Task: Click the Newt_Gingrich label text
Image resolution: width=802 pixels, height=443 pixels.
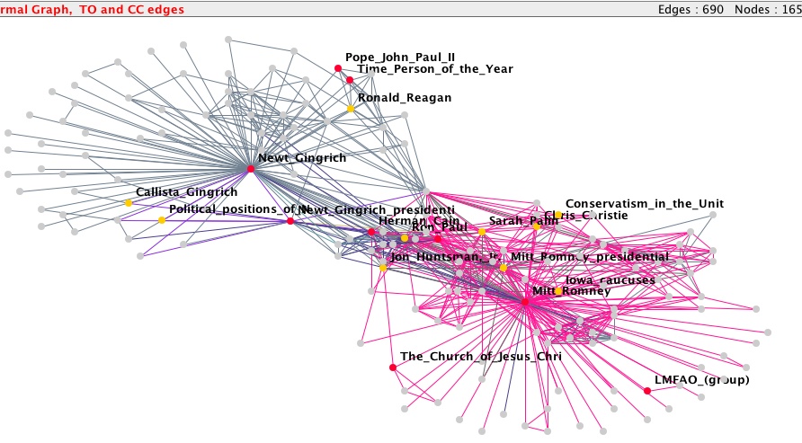Action: point(302,158)
